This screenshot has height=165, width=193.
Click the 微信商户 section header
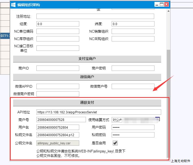pyautogui.click(x=87, y=77)
